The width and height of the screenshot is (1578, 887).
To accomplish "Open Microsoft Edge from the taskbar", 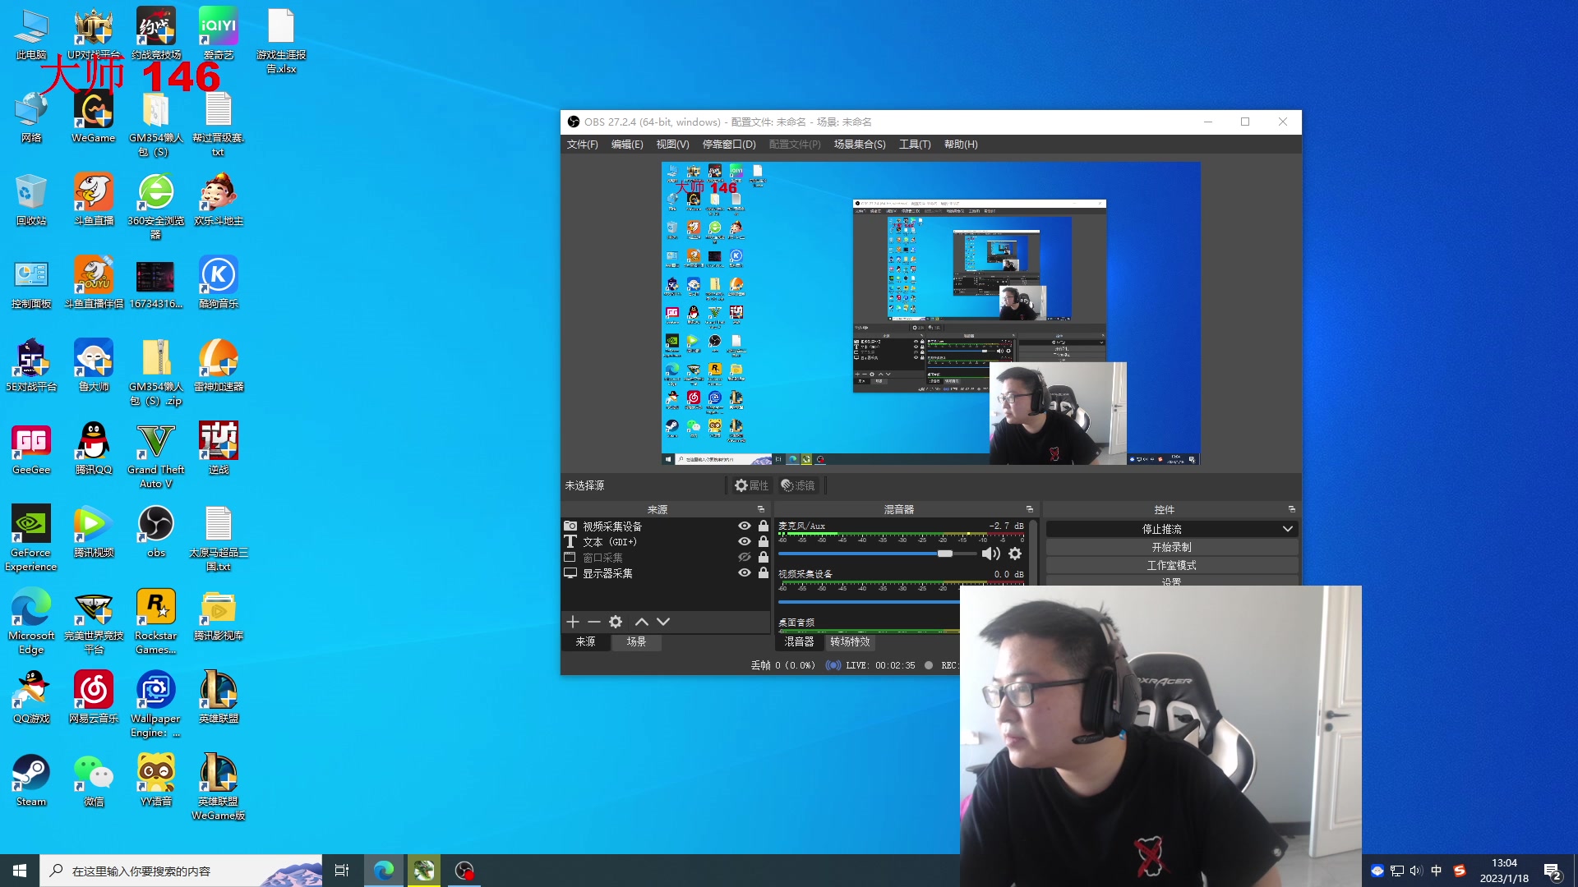I will 383,871.
